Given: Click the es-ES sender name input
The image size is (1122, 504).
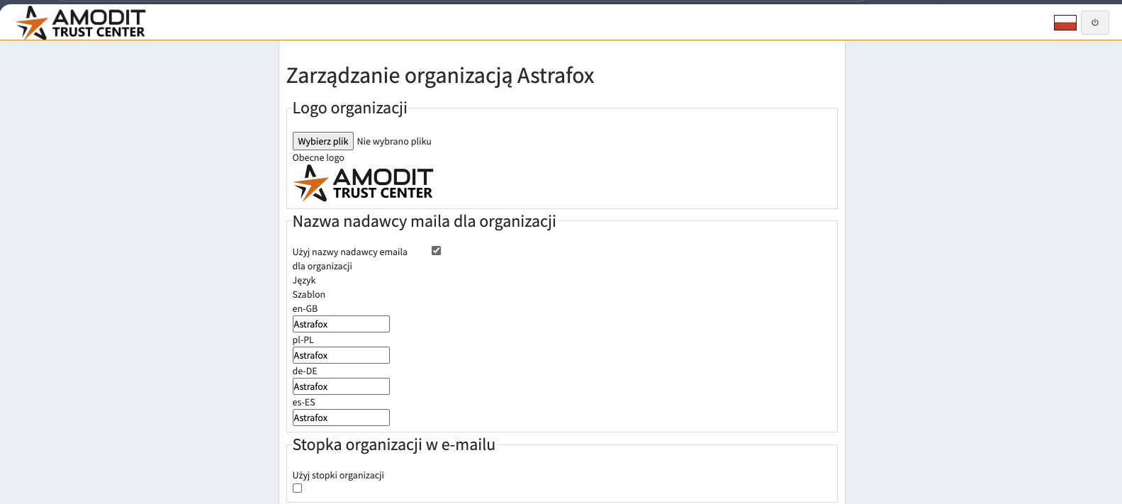Looking at the screenshot, I should click(341, 418).
